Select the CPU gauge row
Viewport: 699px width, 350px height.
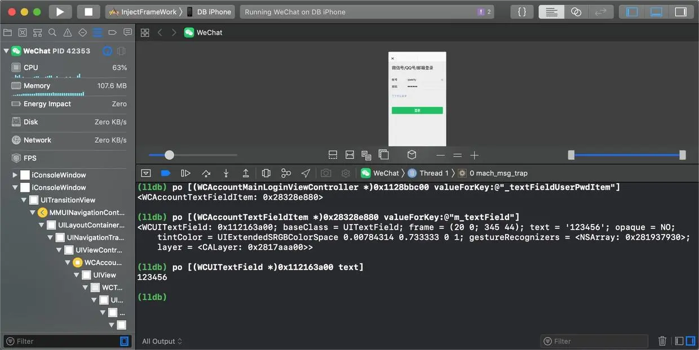coord(68,70)
